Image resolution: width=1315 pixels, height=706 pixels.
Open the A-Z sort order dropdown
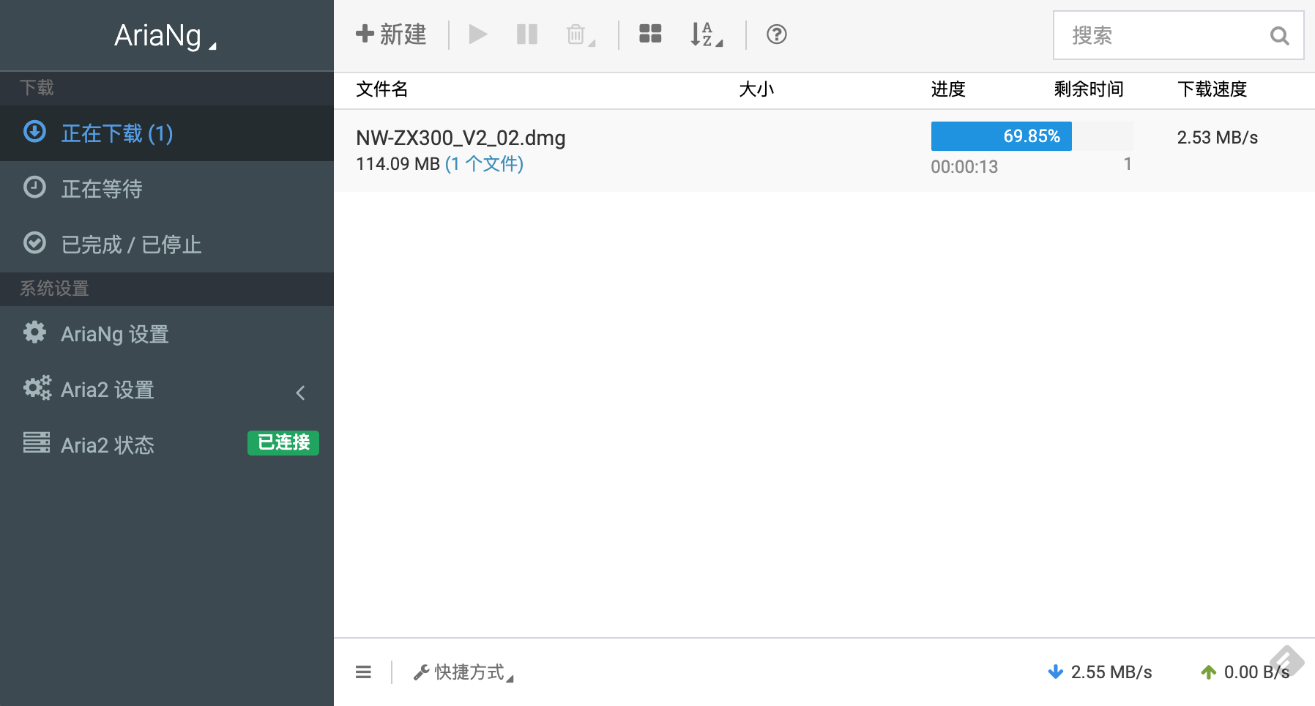[x=707, y=34]
